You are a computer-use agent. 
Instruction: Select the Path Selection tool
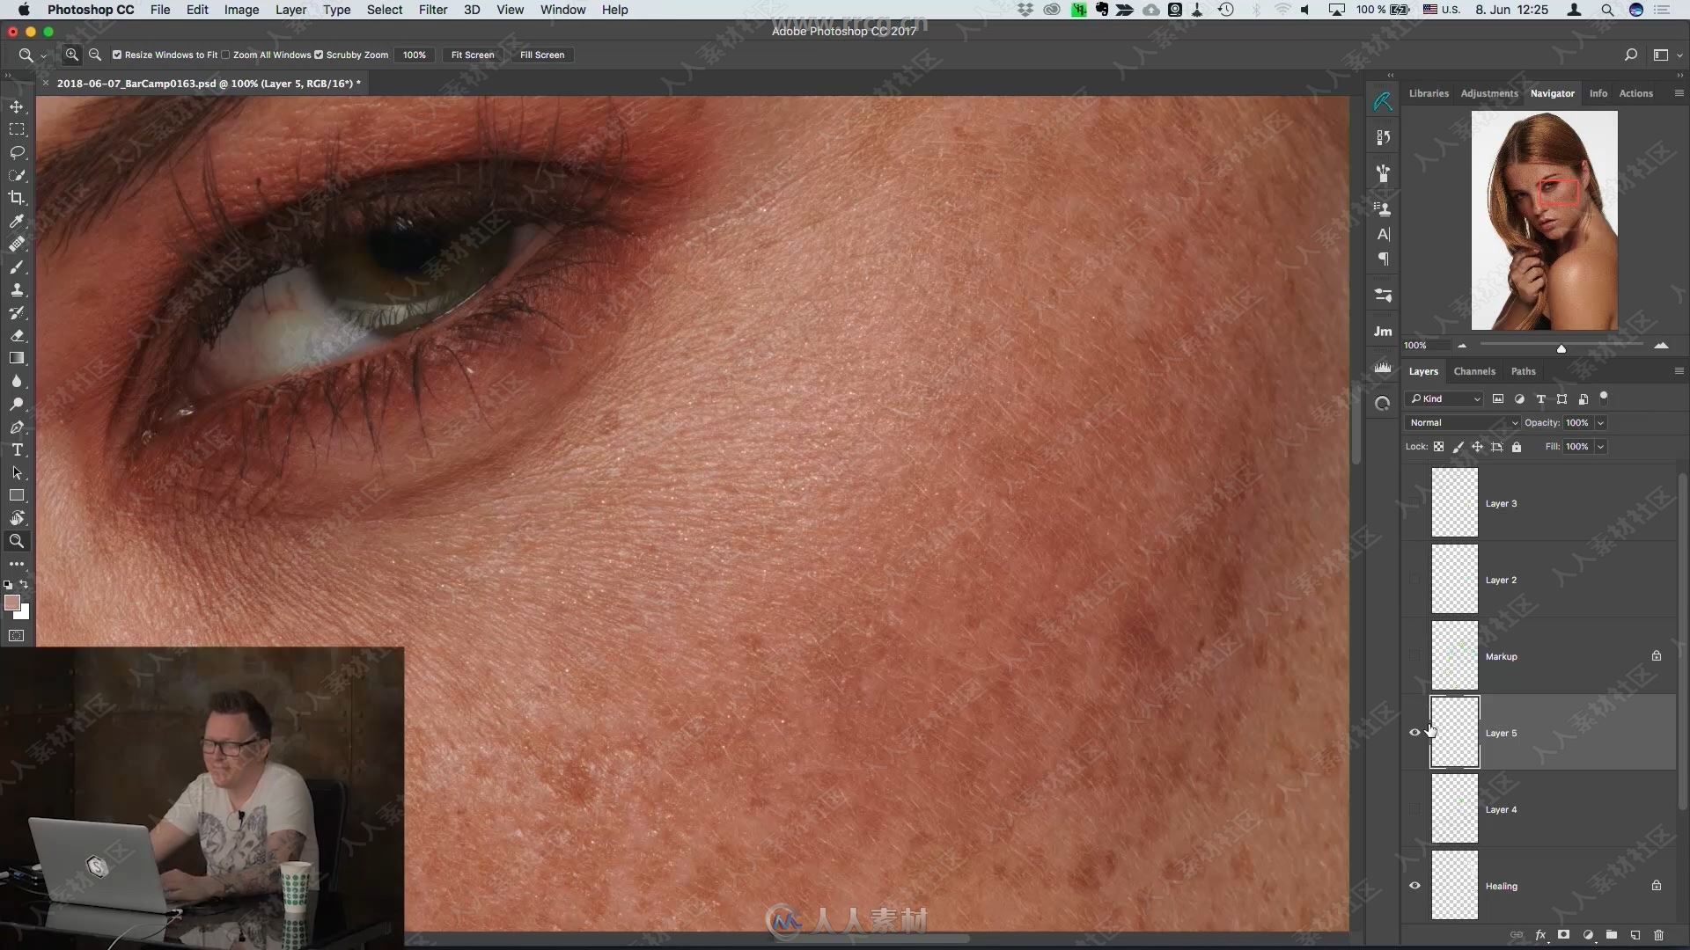pos(17,472)
